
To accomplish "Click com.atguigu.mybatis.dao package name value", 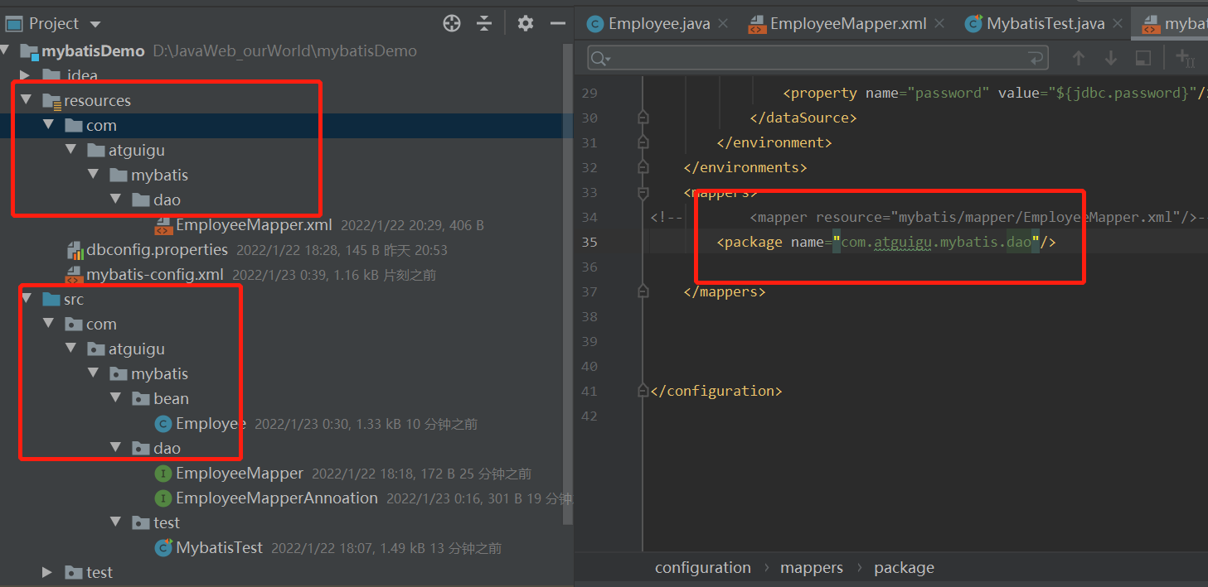I will pos(936,242).
